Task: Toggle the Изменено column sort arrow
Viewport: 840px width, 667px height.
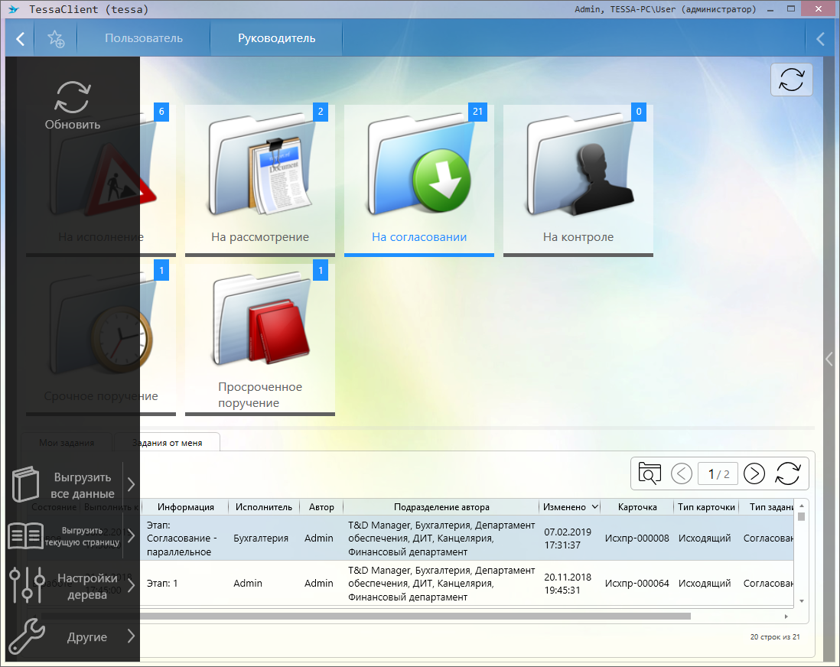Action: click(x=594, y=507)
